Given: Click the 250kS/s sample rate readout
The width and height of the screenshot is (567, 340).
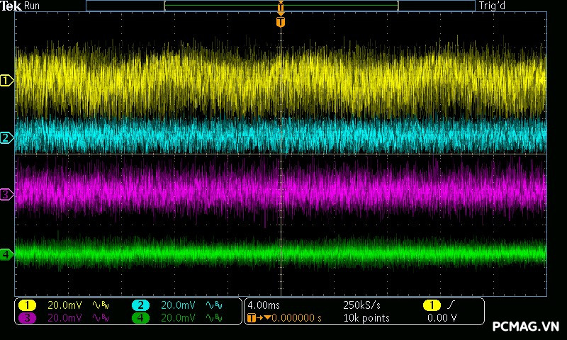Looking at the screenshot, I should tap(361, 305).
